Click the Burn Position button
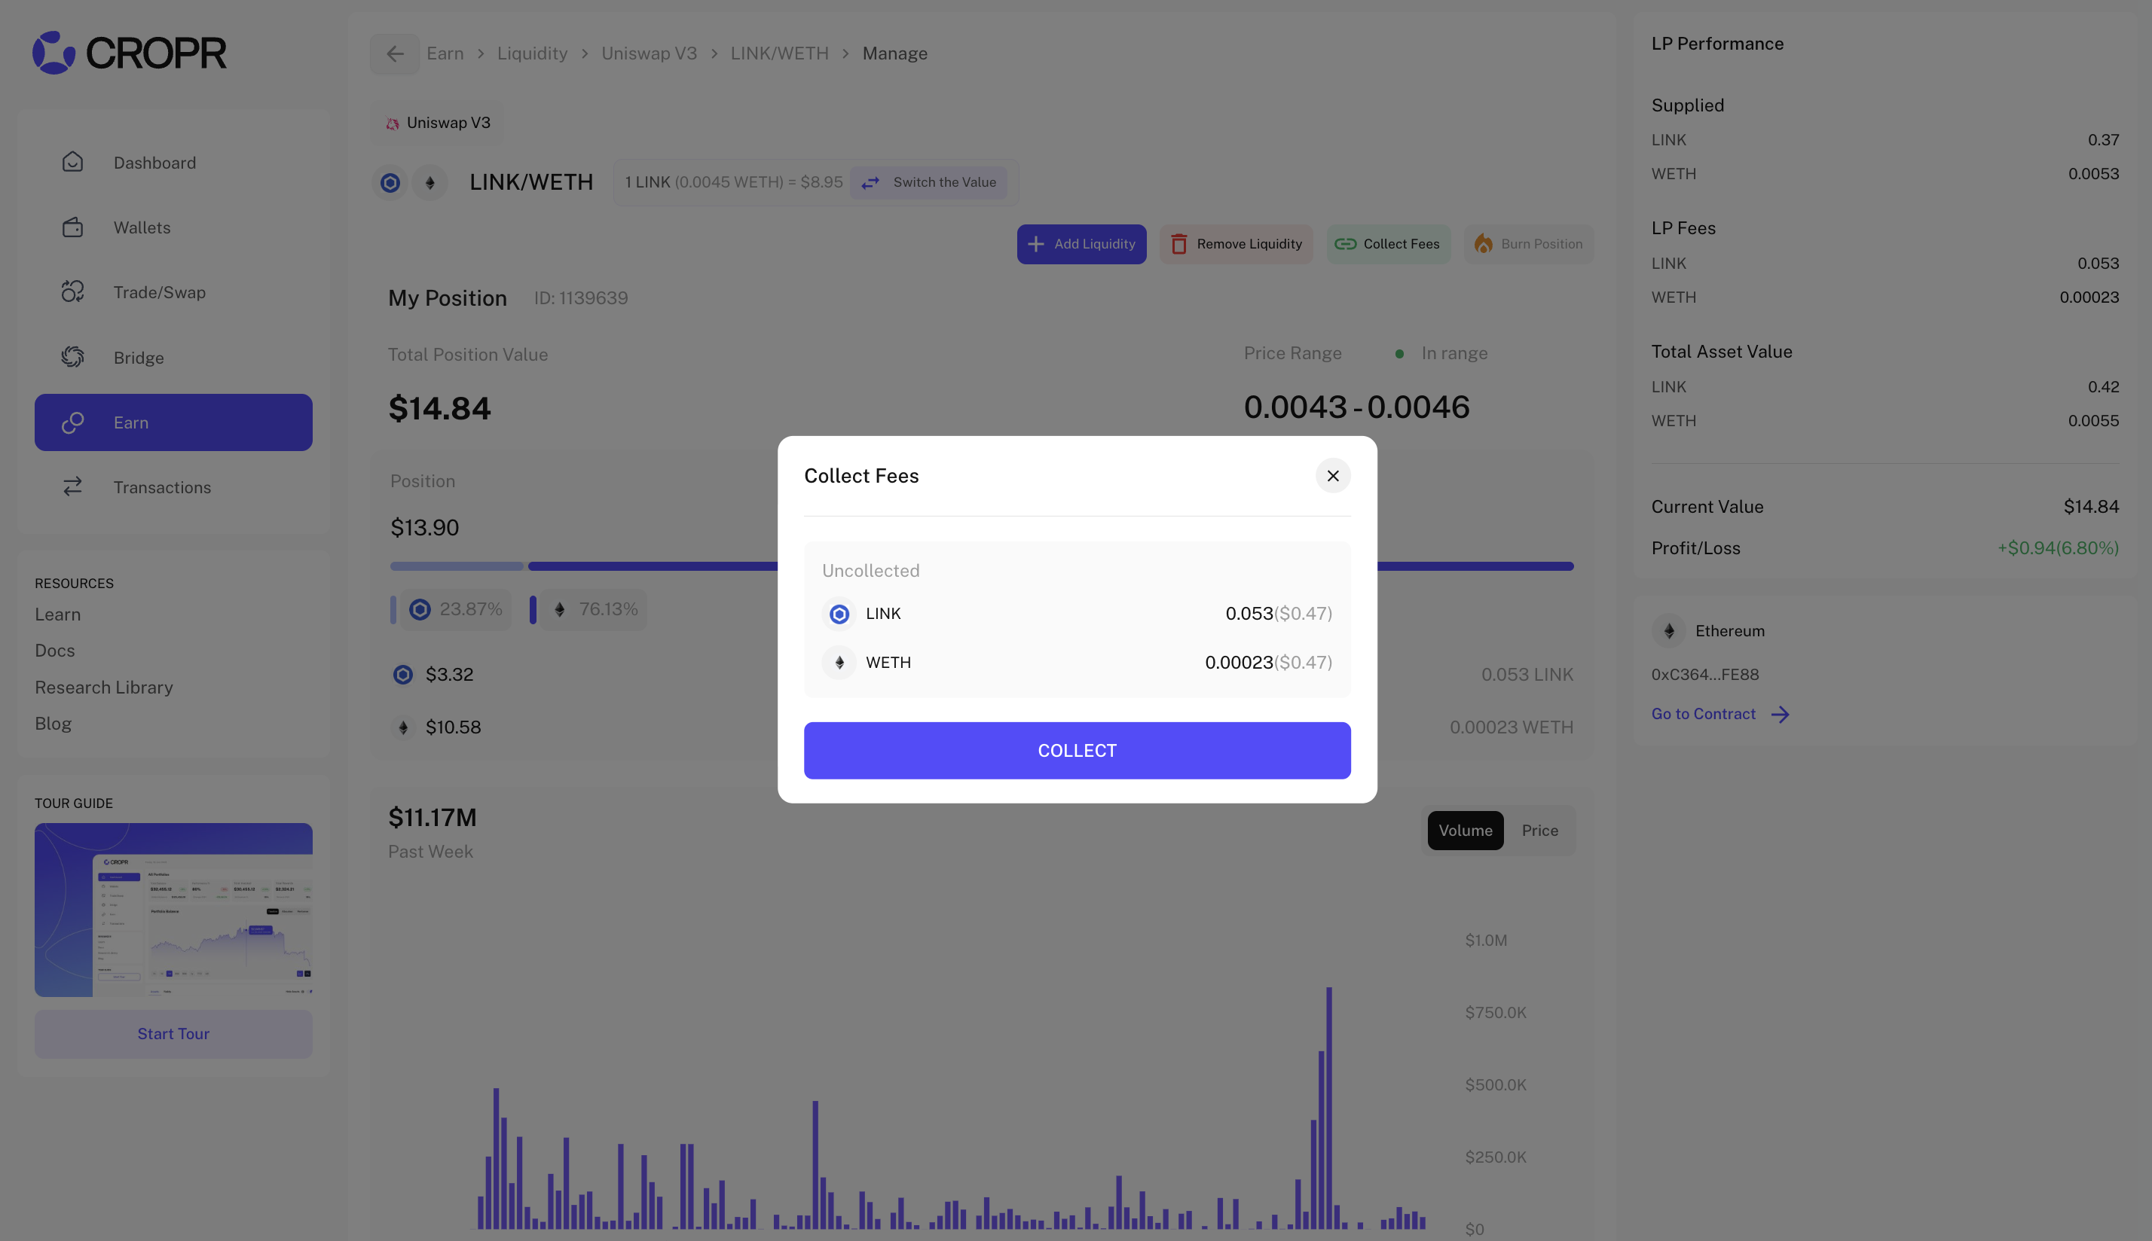2152x1241 pixels. click(x=1529, y=245)
